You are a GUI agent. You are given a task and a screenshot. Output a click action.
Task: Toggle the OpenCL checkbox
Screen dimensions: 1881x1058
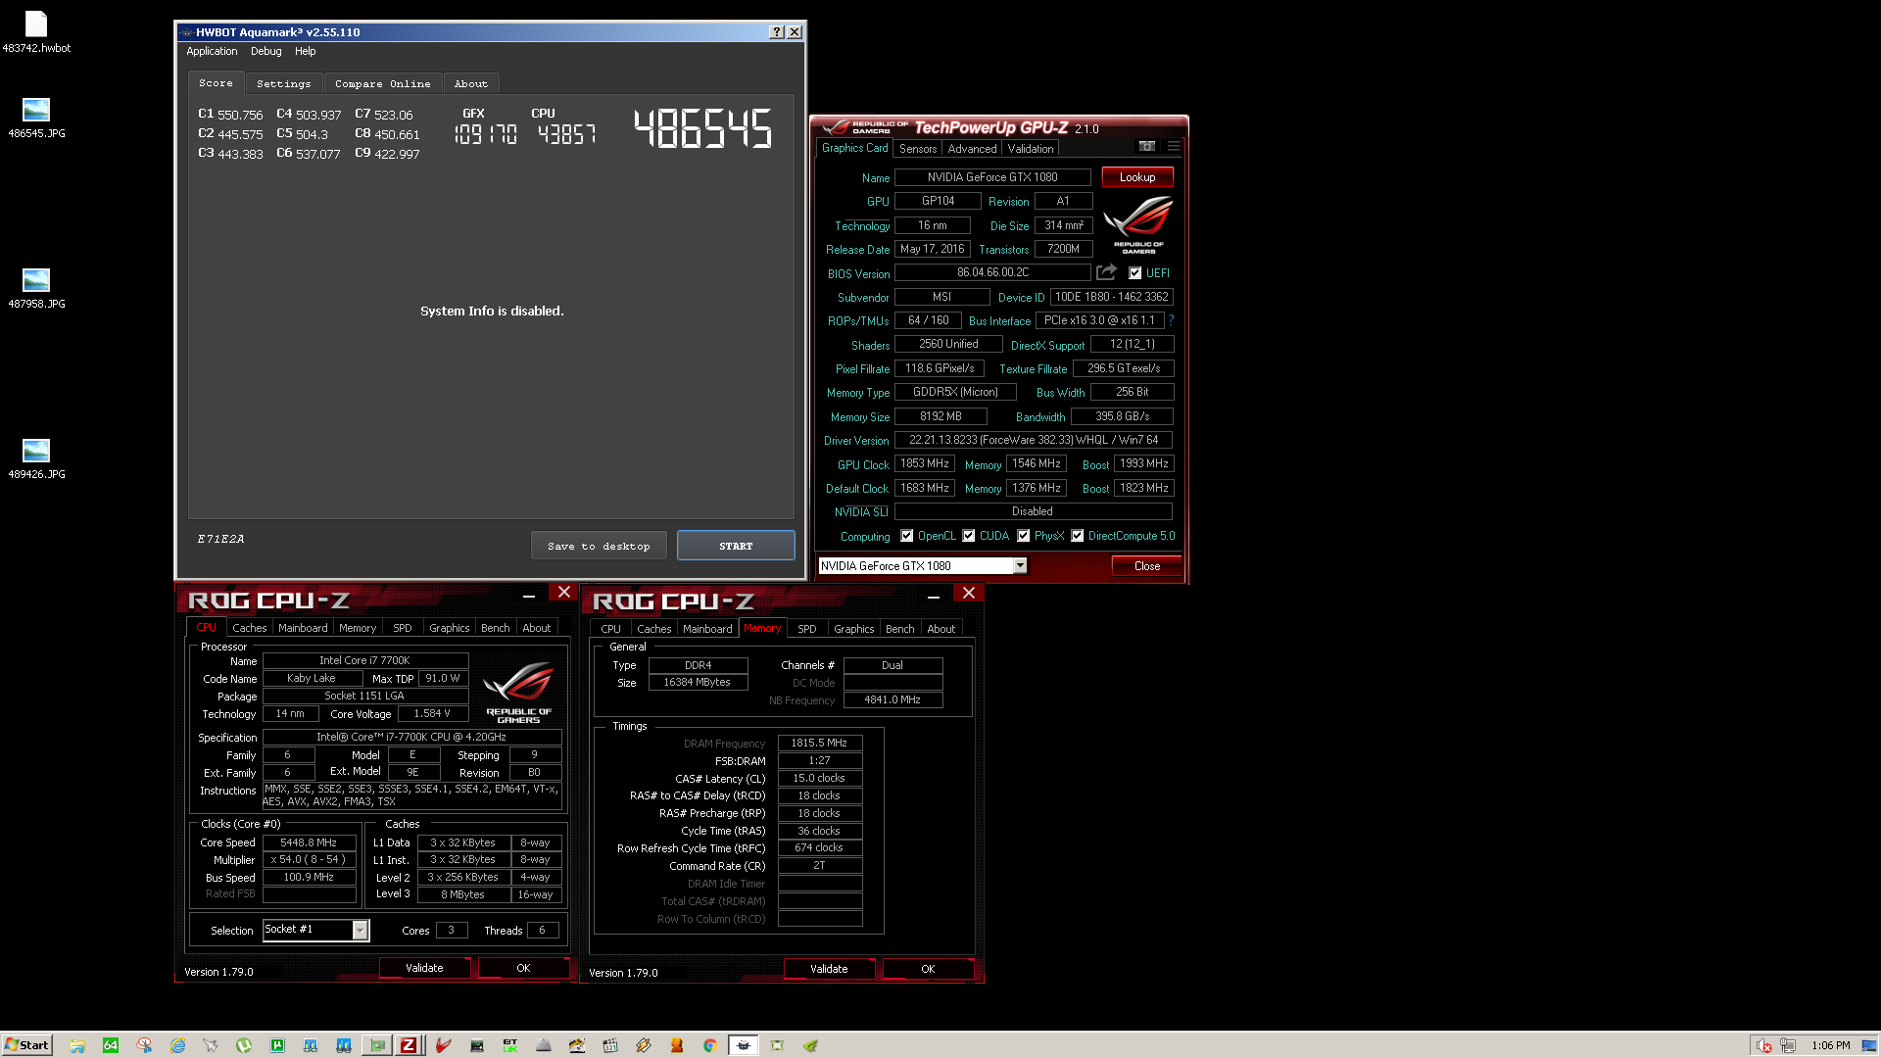click(907, 536)
